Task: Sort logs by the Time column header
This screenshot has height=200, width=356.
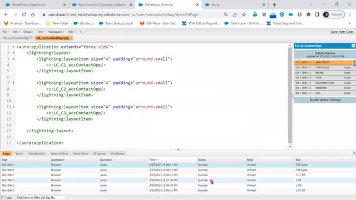Action: point(172,160)
